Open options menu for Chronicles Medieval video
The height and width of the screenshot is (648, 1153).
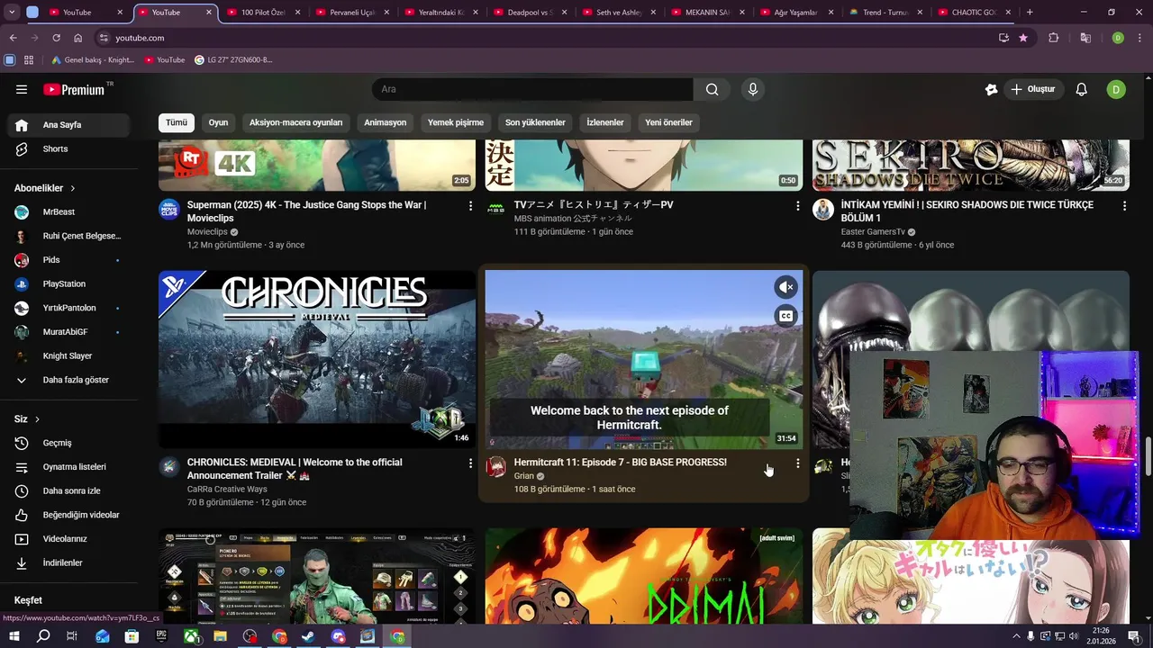(470, 463)
